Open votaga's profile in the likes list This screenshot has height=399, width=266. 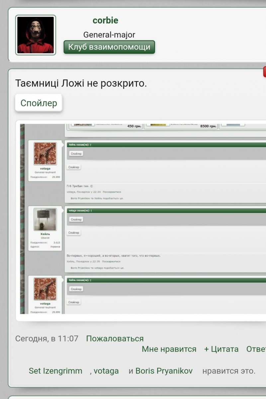click(x=106, y=371)
